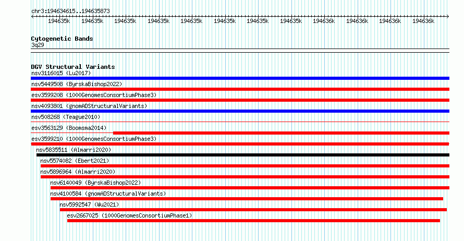Select the blue bar for nsv4093801
This screenshot has width=464, height=241.
240,111
